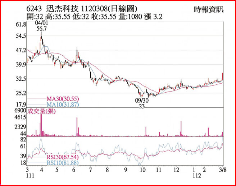Click the trough date label '09/30'
The width and height of the screenshot is (236, 186).
click(x=142, y=101)
